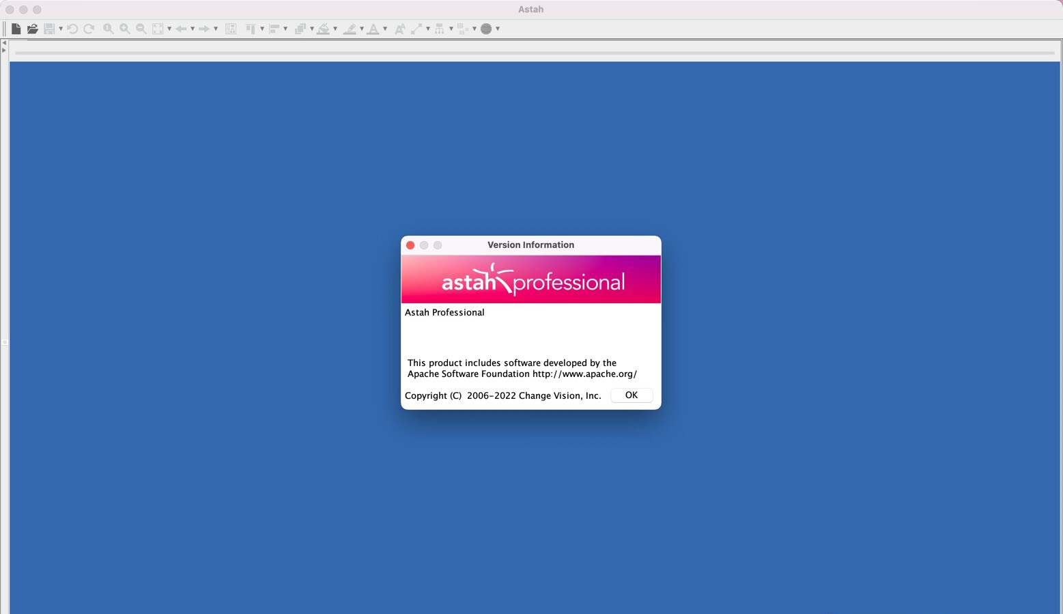Close the Version Information dialog

(x=410, y=245)
